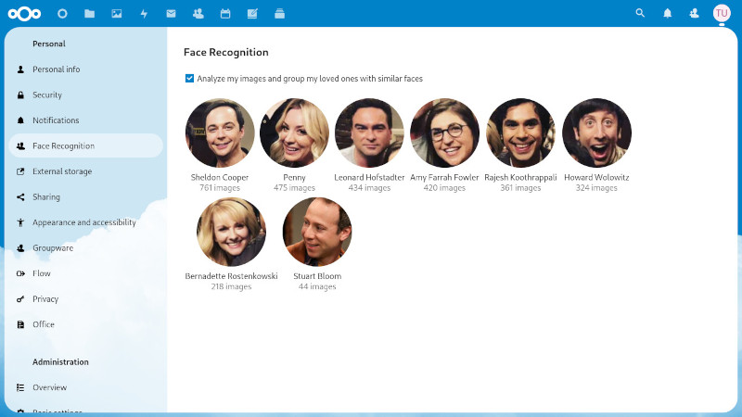Click the Sharing icon in sidebar

(x=20, y=197)
